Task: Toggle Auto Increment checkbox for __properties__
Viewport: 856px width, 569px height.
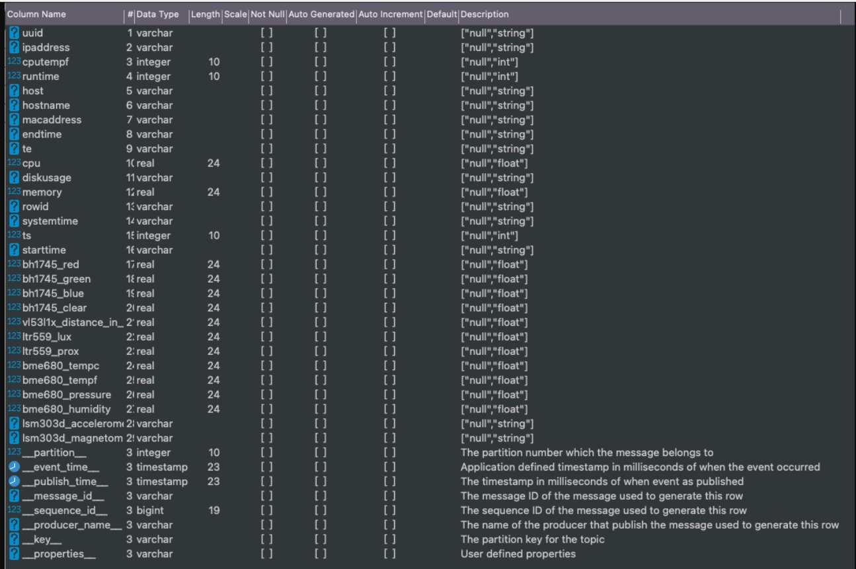Action: coord(390,554)
